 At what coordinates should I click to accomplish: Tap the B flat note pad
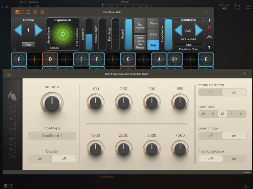coord(175,59)
